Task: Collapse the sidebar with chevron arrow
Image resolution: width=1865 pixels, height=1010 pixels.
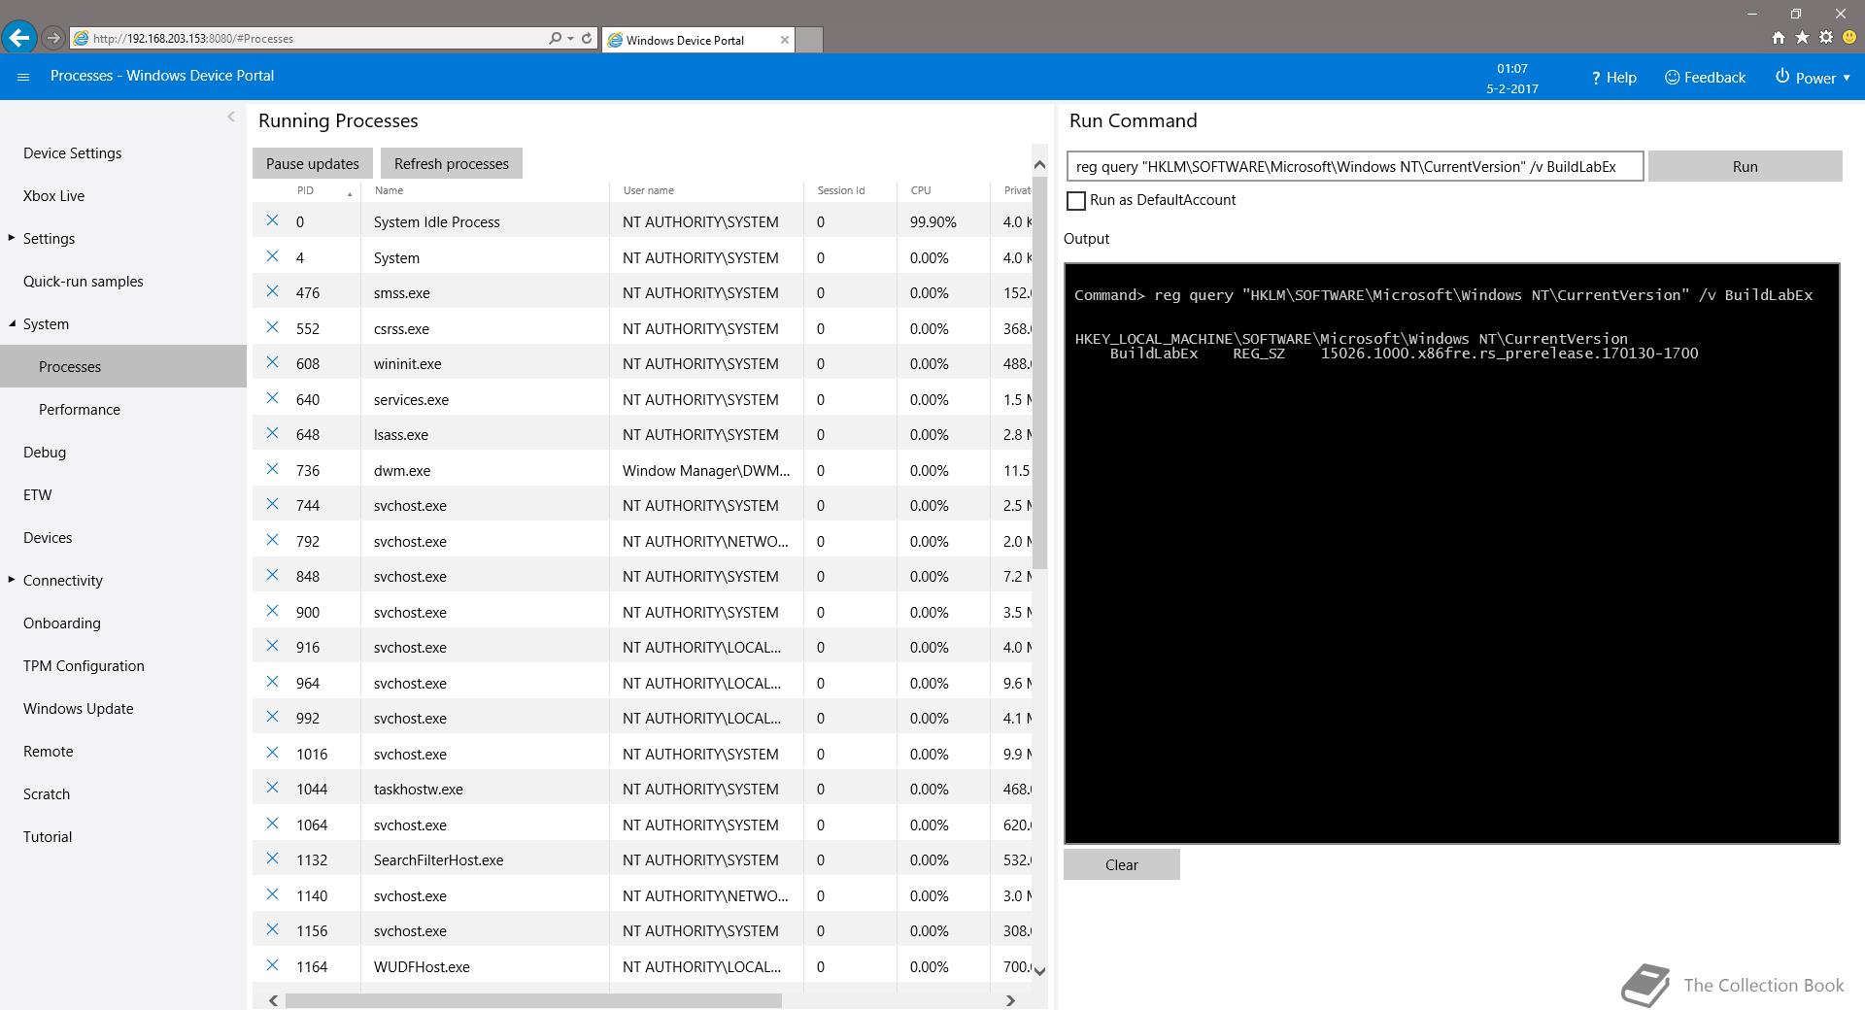Action: [231, 117]
